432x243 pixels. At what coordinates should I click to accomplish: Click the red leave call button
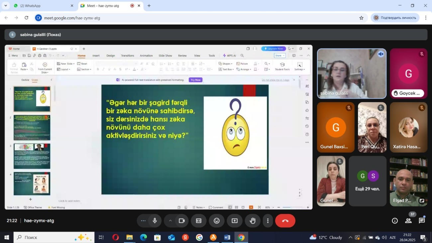click(x=285, y=221)
